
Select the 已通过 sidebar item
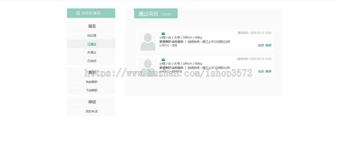(x=92, y=44)
